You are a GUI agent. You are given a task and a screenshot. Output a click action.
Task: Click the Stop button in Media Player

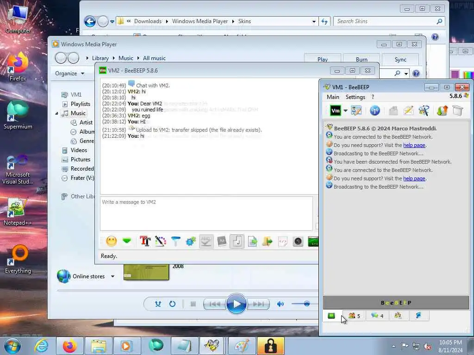pyautogui.click(x=193, y=304)
